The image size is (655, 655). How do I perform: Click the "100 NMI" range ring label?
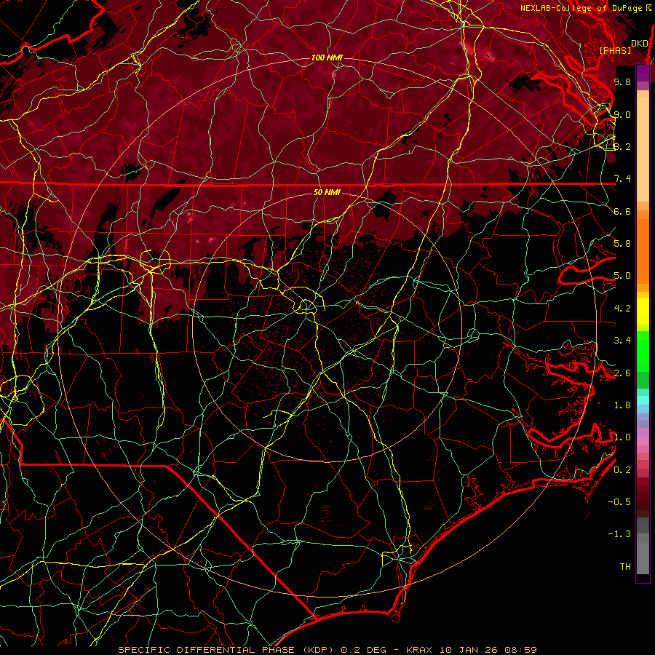point(327,57)
